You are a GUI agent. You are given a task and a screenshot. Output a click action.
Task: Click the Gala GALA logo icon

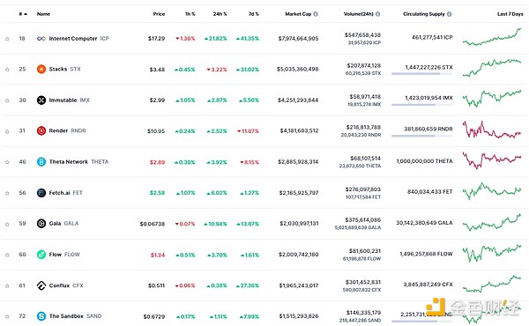(41, 224)
